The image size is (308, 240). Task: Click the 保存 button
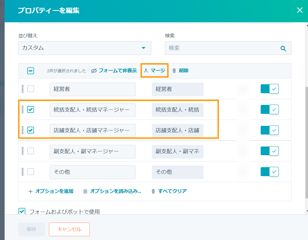click(32, 229)
